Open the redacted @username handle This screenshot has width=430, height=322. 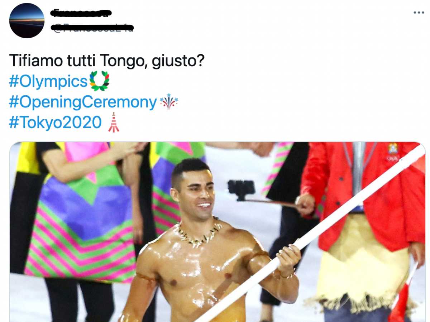point(92,28)
